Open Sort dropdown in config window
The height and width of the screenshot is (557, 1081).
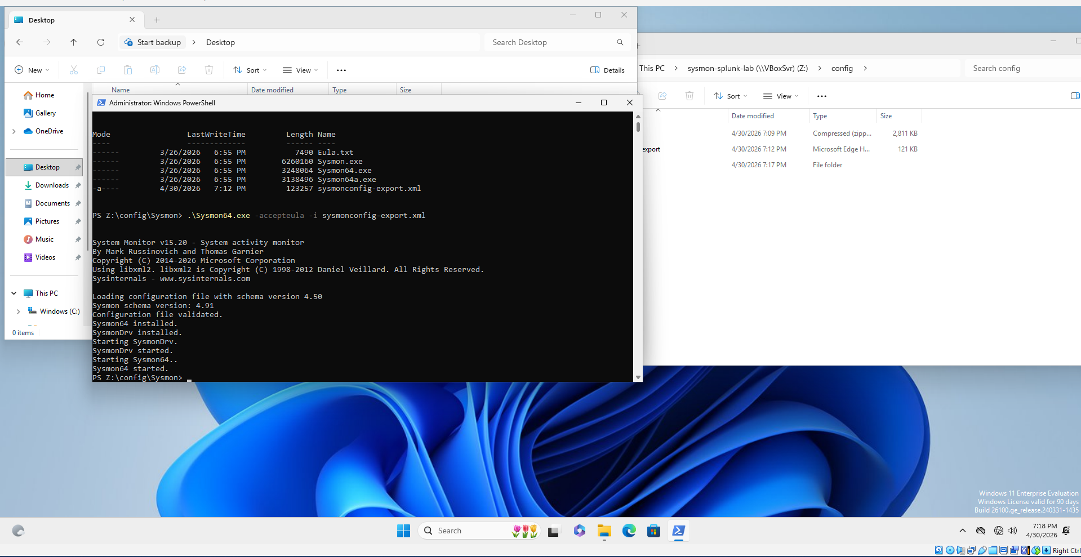[730, 96]
